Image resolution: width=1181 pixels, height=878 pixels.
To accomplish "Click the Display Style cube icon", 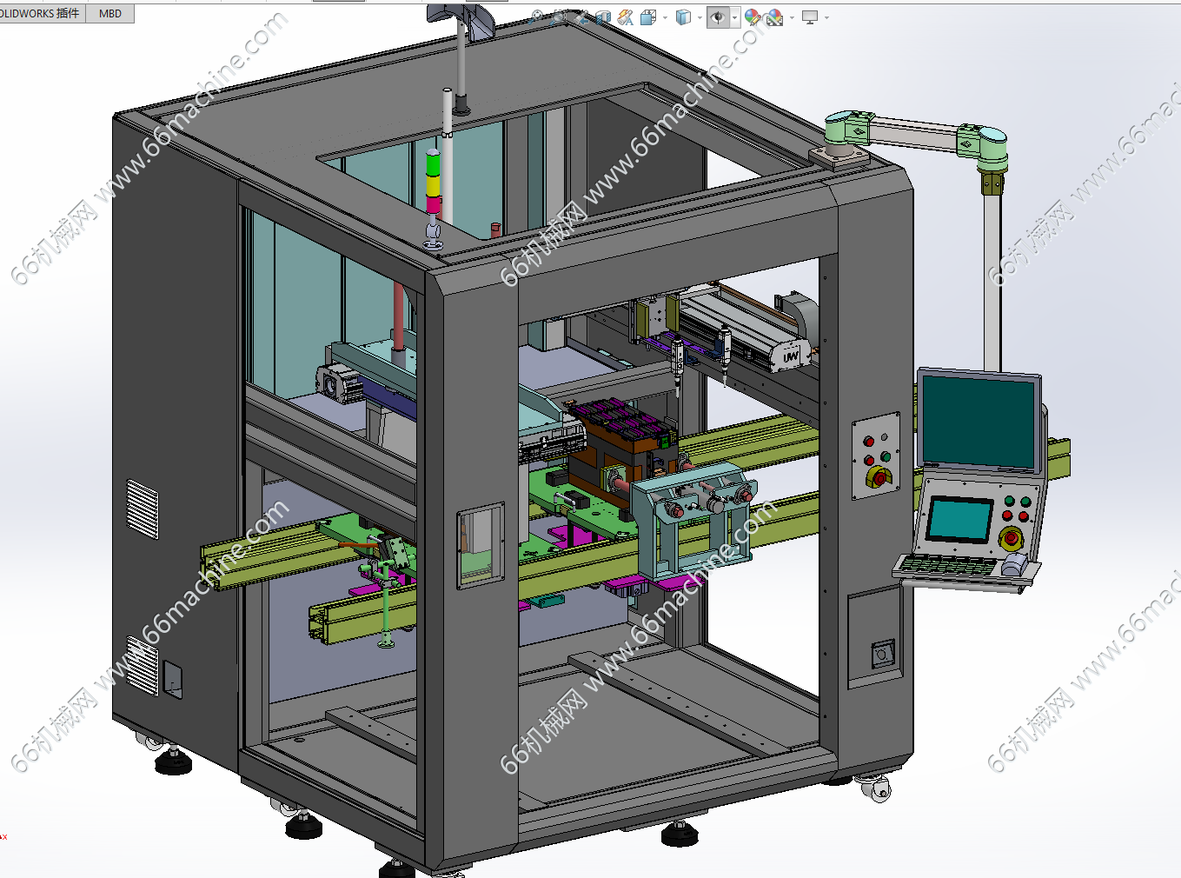I will [683, 17].
